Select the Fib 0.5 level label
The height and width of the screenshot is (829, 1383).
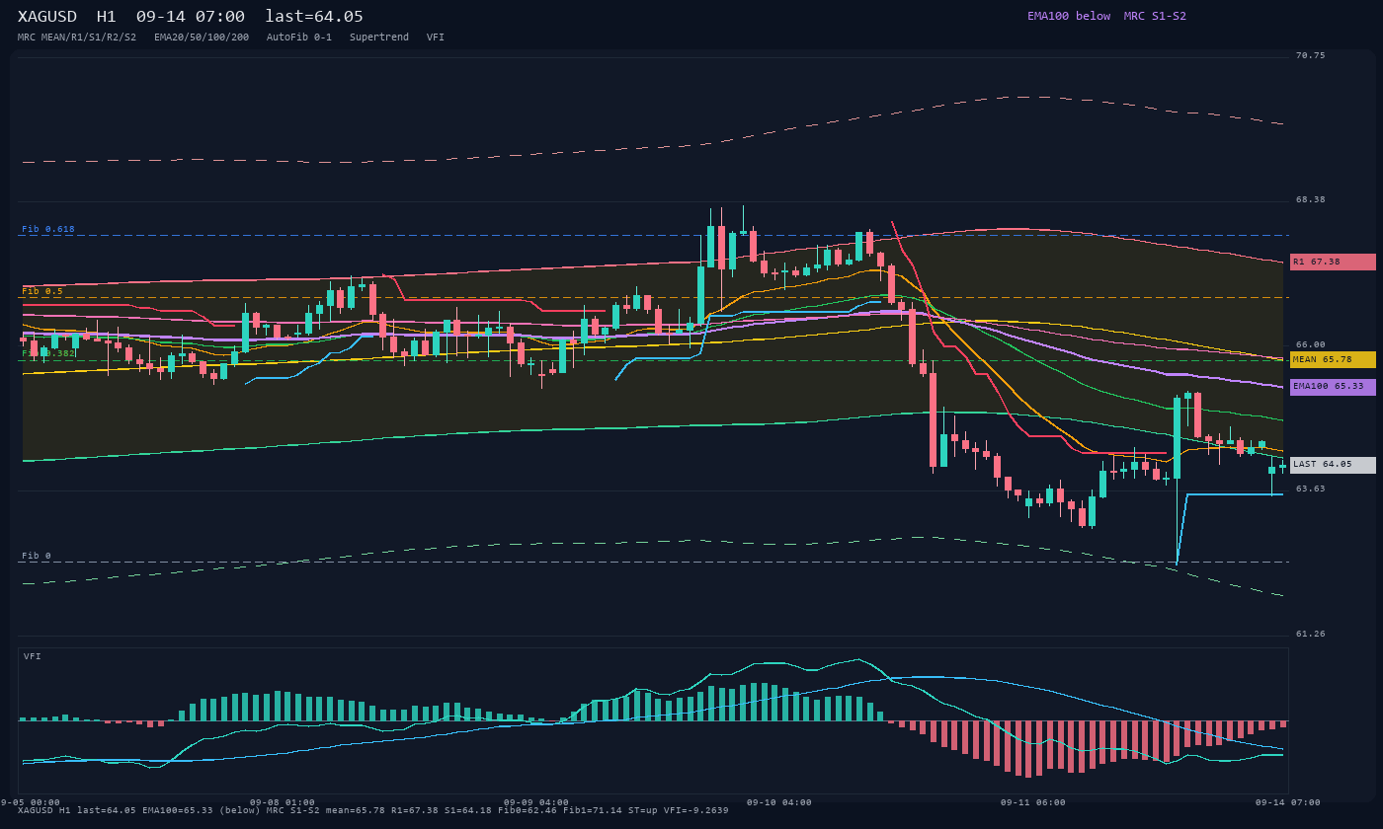coord(42,291)
